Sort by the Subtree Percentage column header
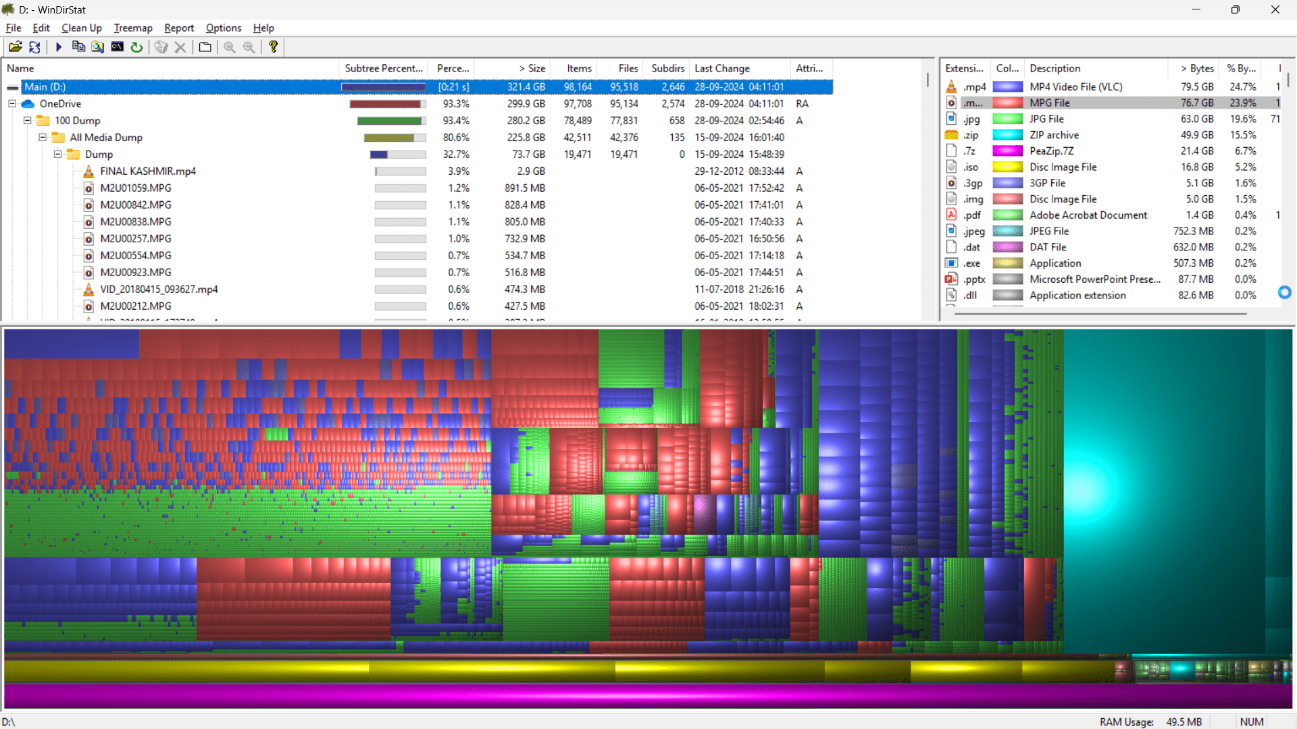Image resolution: width=1297 pixels, height=729 pixels. point(384,68)
